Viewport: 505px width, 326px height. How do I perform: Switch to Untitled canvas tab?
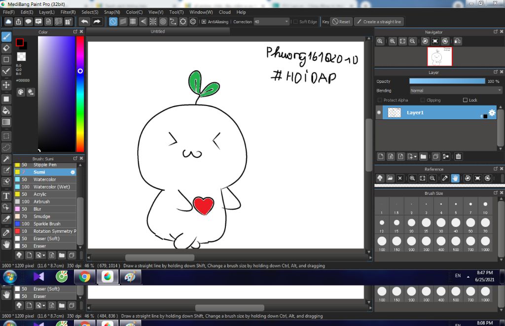point(158,32)
